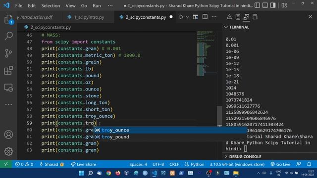317x178 pixels.
Task: Click the unsaved dot on 2_scipyconstants.py tab
Action: click(171, 17)
